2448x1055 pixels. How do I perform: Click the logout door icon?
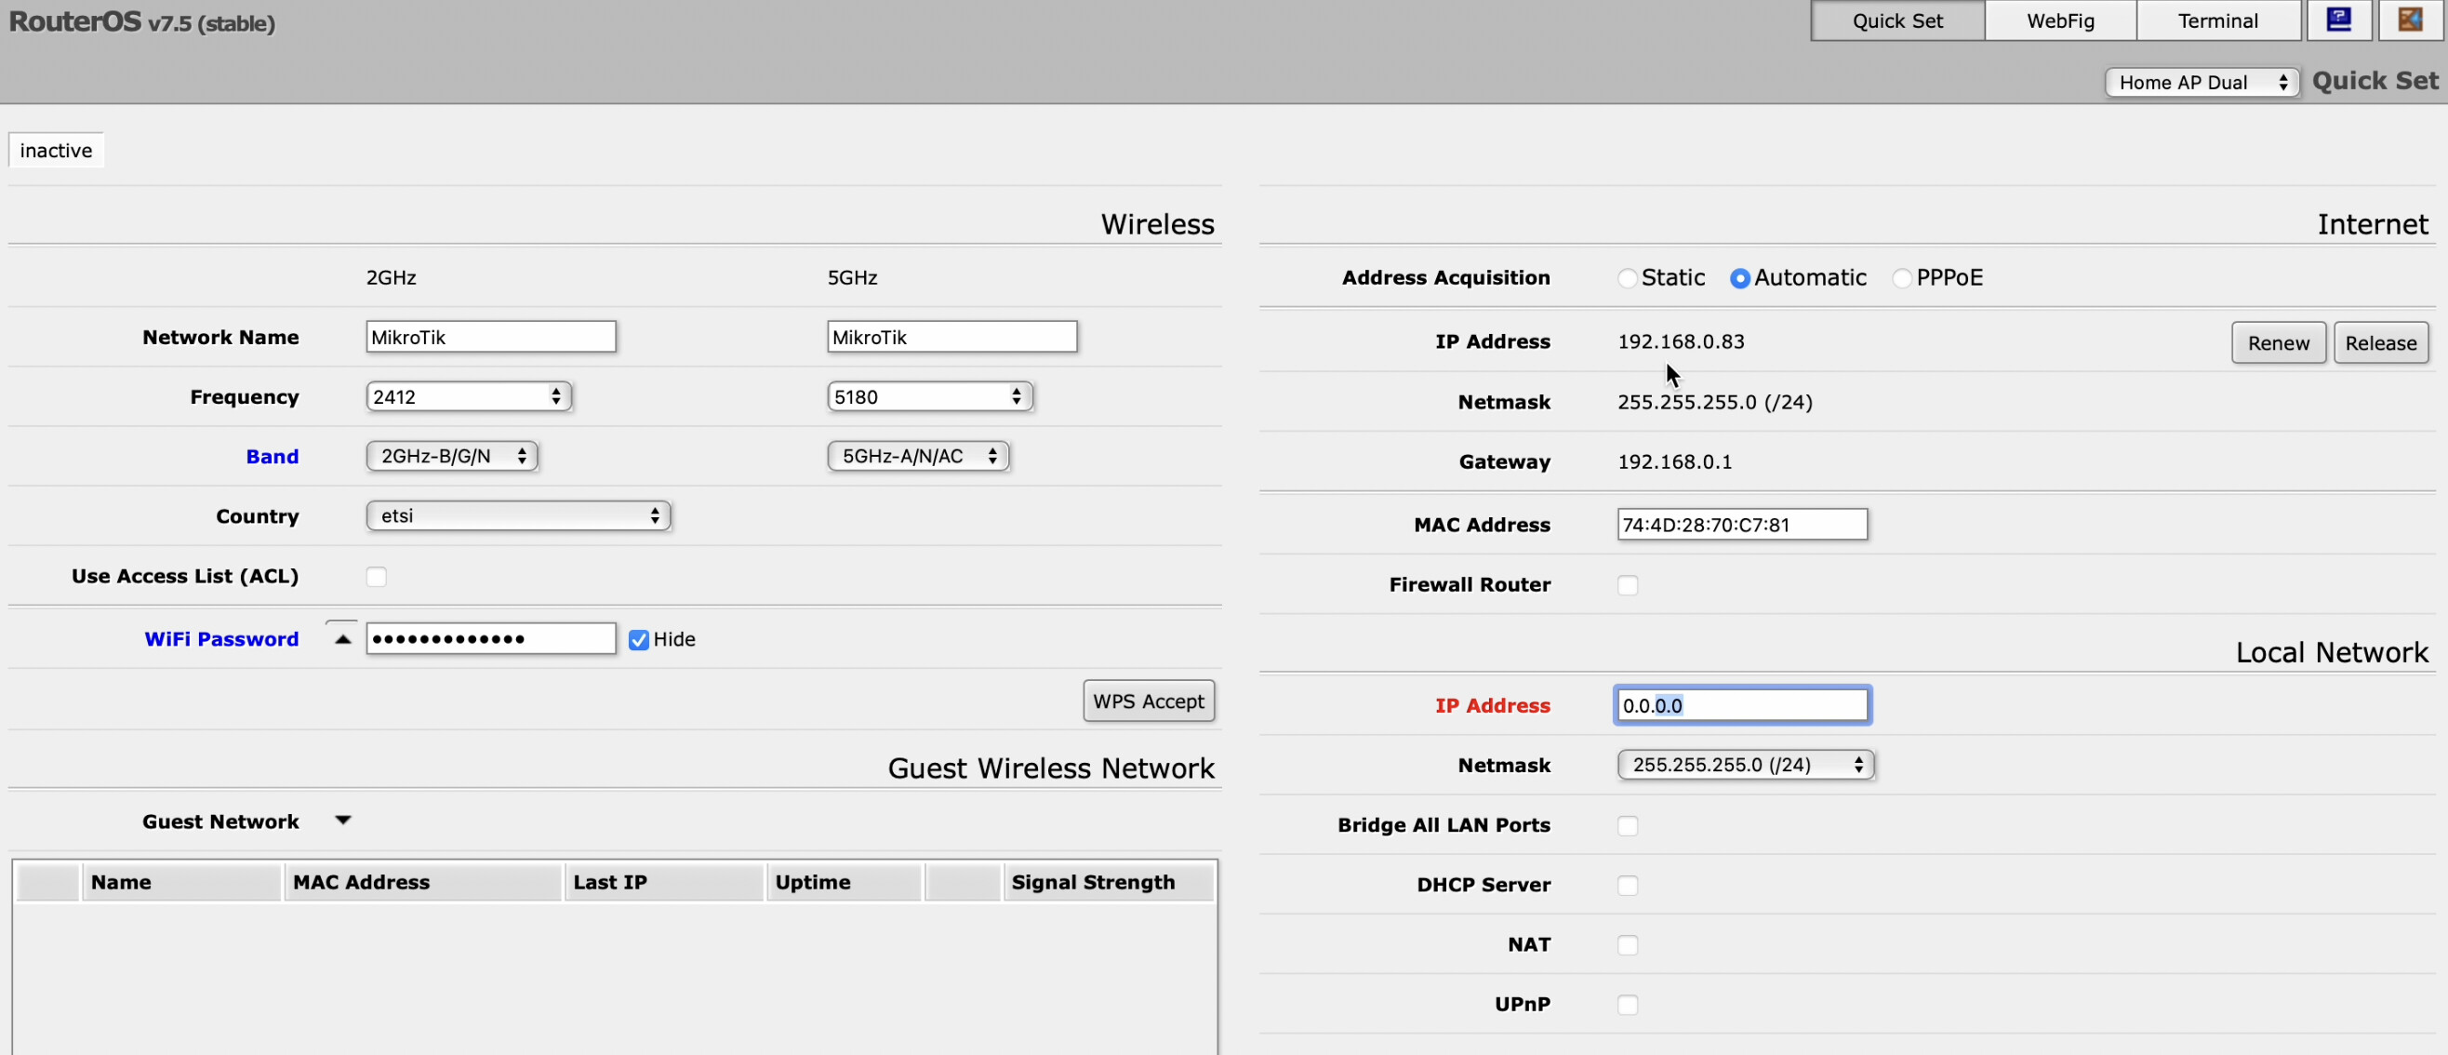tap(2410, 20)
